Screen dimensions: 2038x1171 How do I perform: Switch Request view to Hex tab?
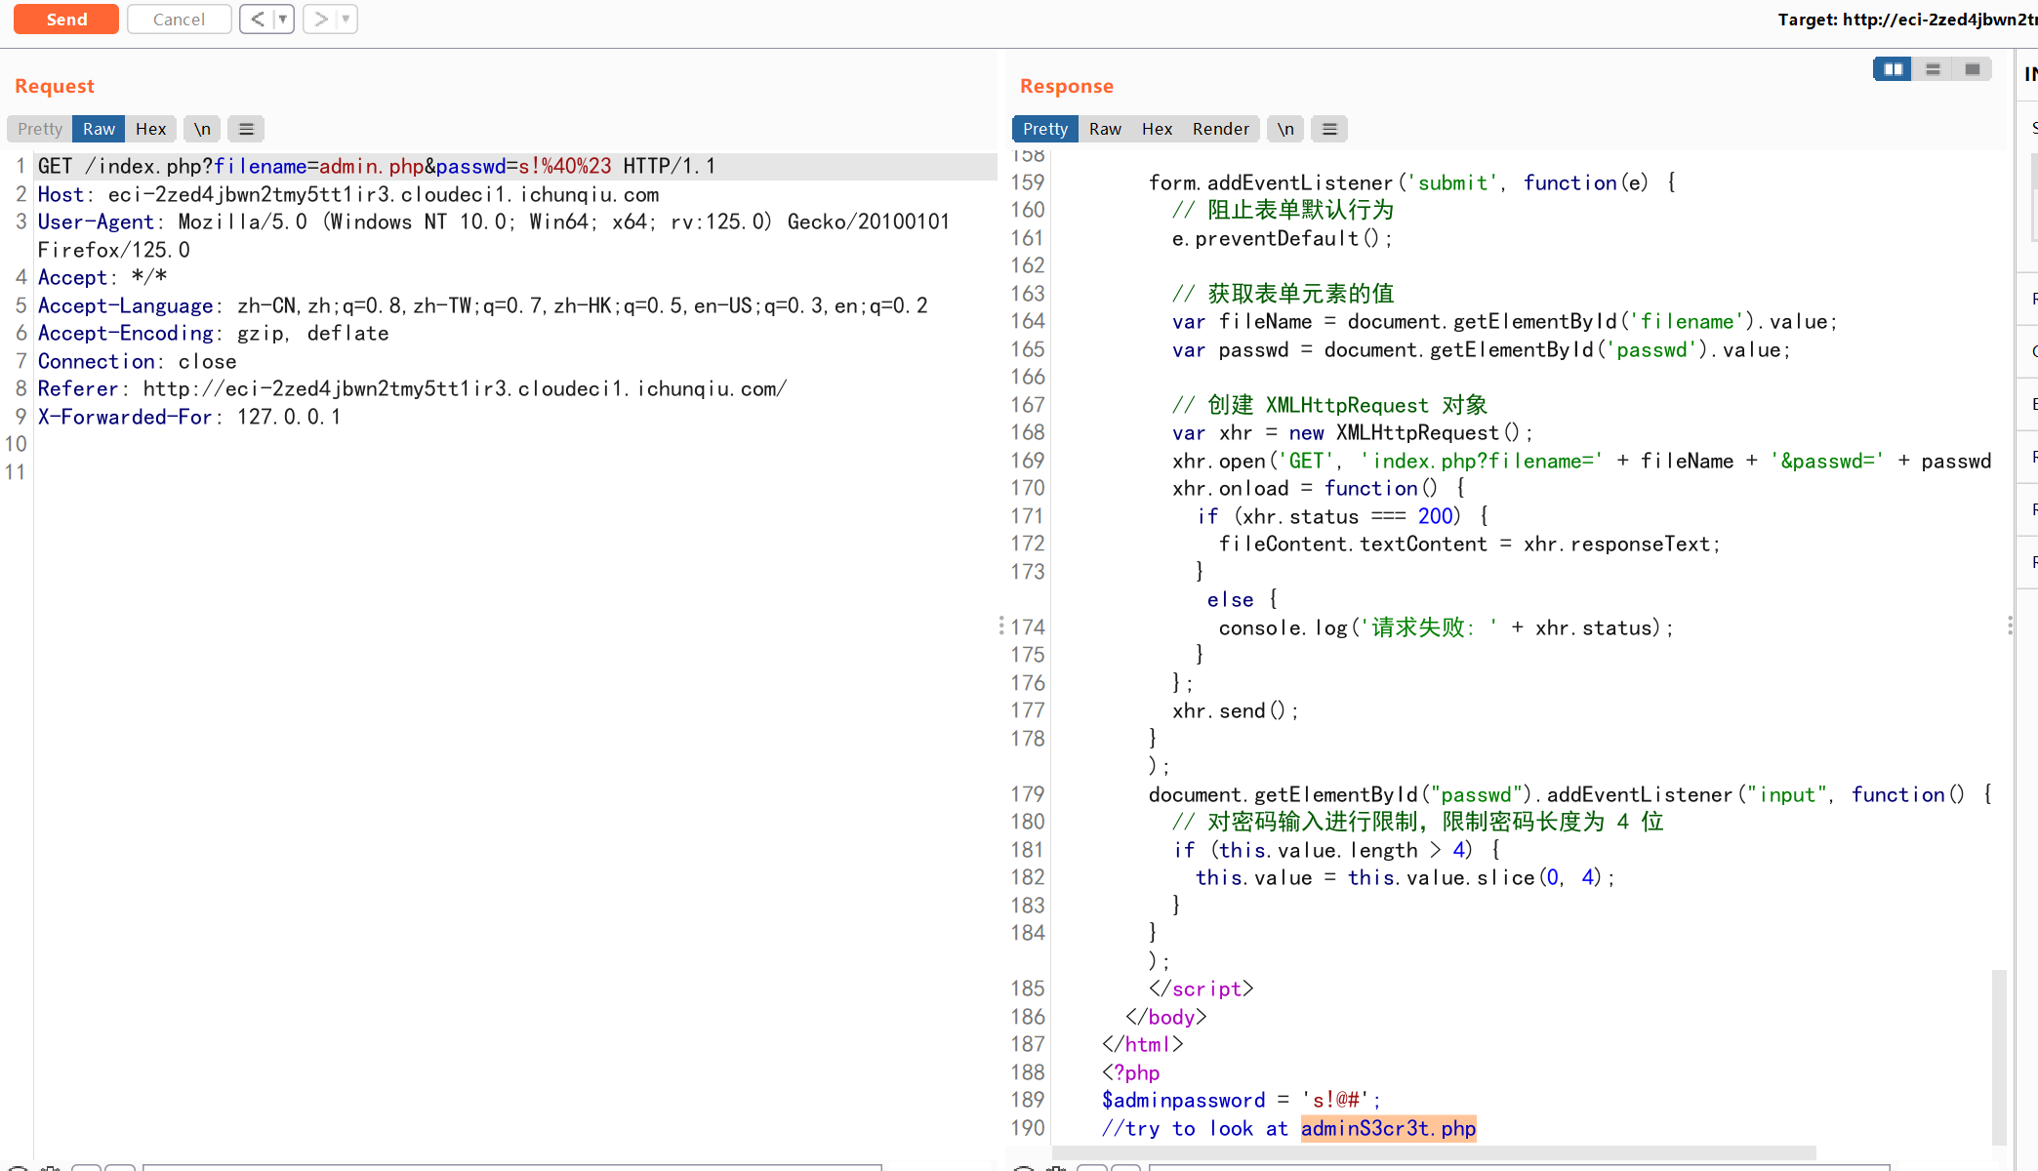pyautogui.click(x=150, y=129)
